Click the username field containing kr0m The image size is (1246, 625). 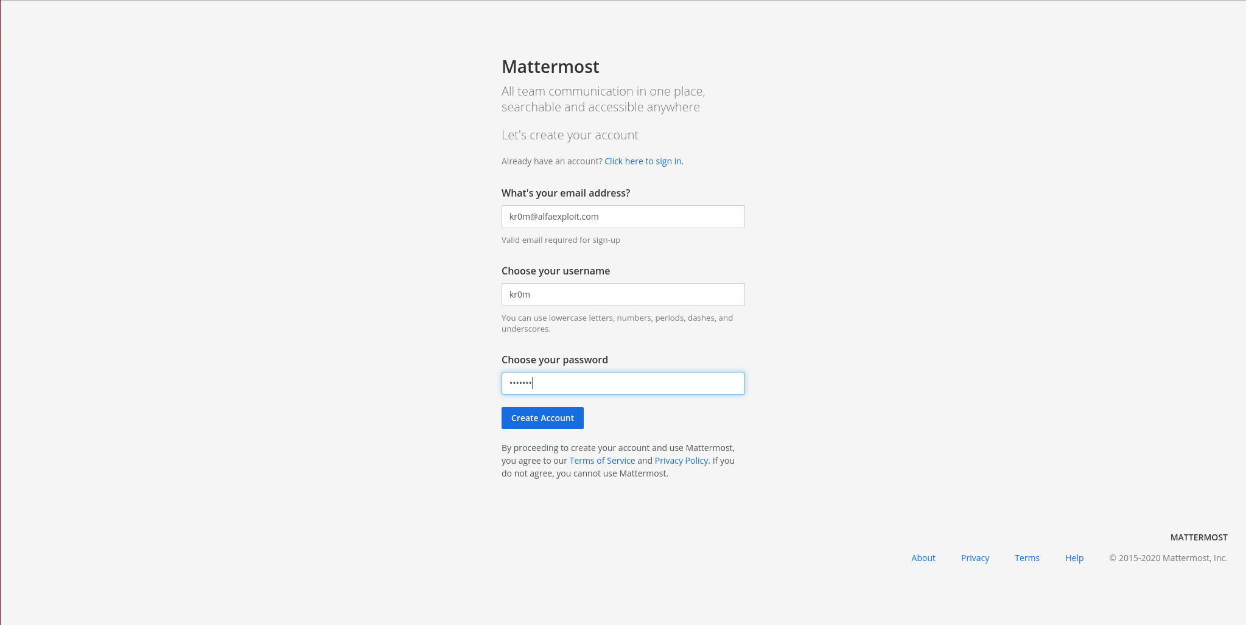coord(623,295)
